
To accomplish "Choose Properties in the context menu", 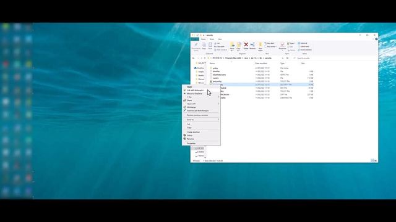I will pyautogui.click(x=201, y=144).
